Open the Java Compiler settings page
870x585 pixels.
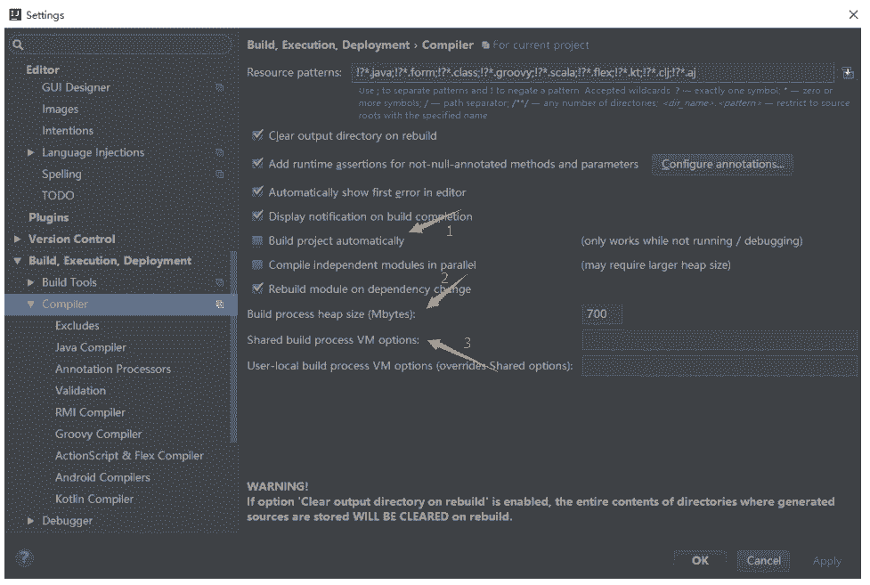[x=90, y=347]
